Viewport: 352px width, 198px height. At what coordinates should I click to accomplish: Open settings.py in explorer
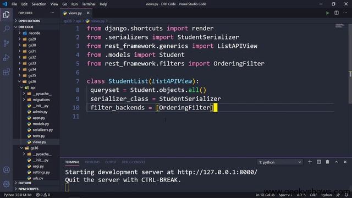coord(41,172)
